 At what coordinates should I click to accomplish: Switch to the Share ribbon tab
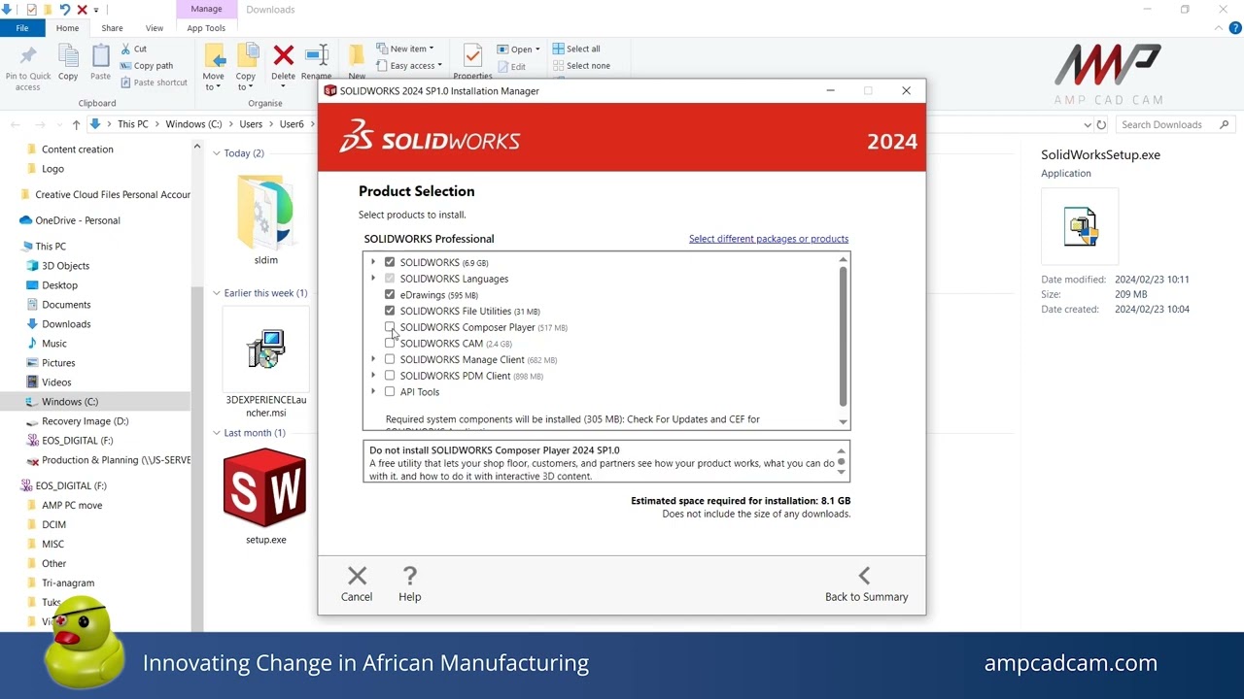point(112,28)
